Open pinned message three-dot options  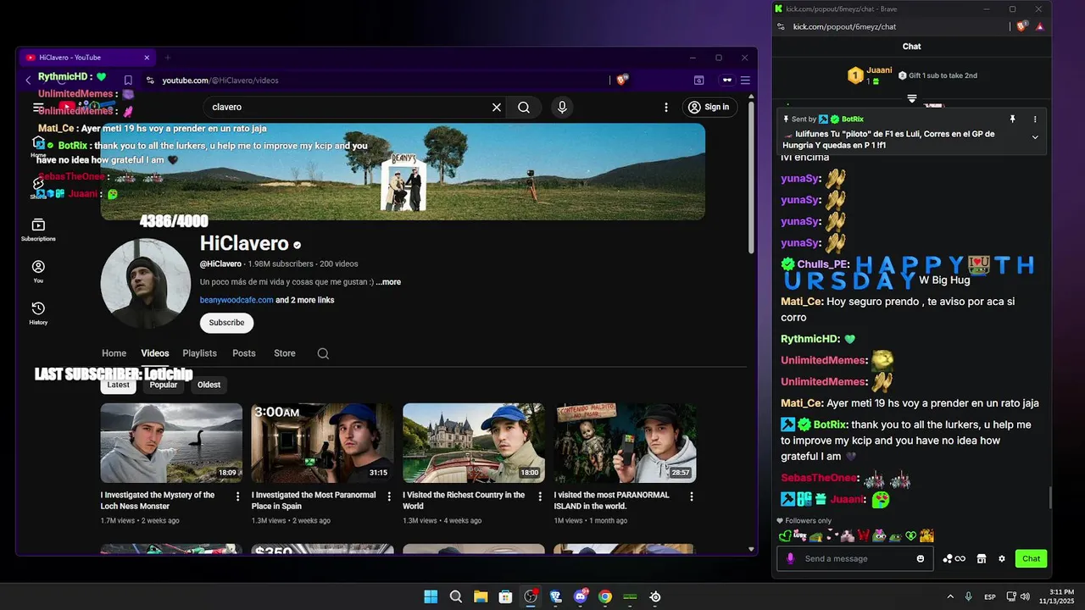click(1035, 119)
